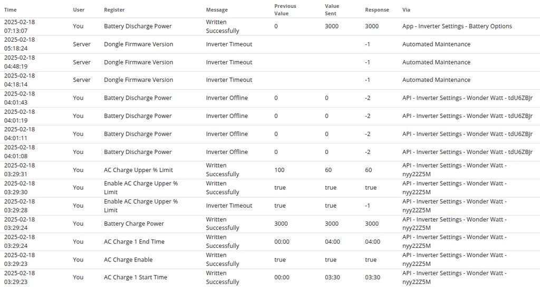
Task: Select the 'Battery Charge Power' register cell
Action: (134, 224)
